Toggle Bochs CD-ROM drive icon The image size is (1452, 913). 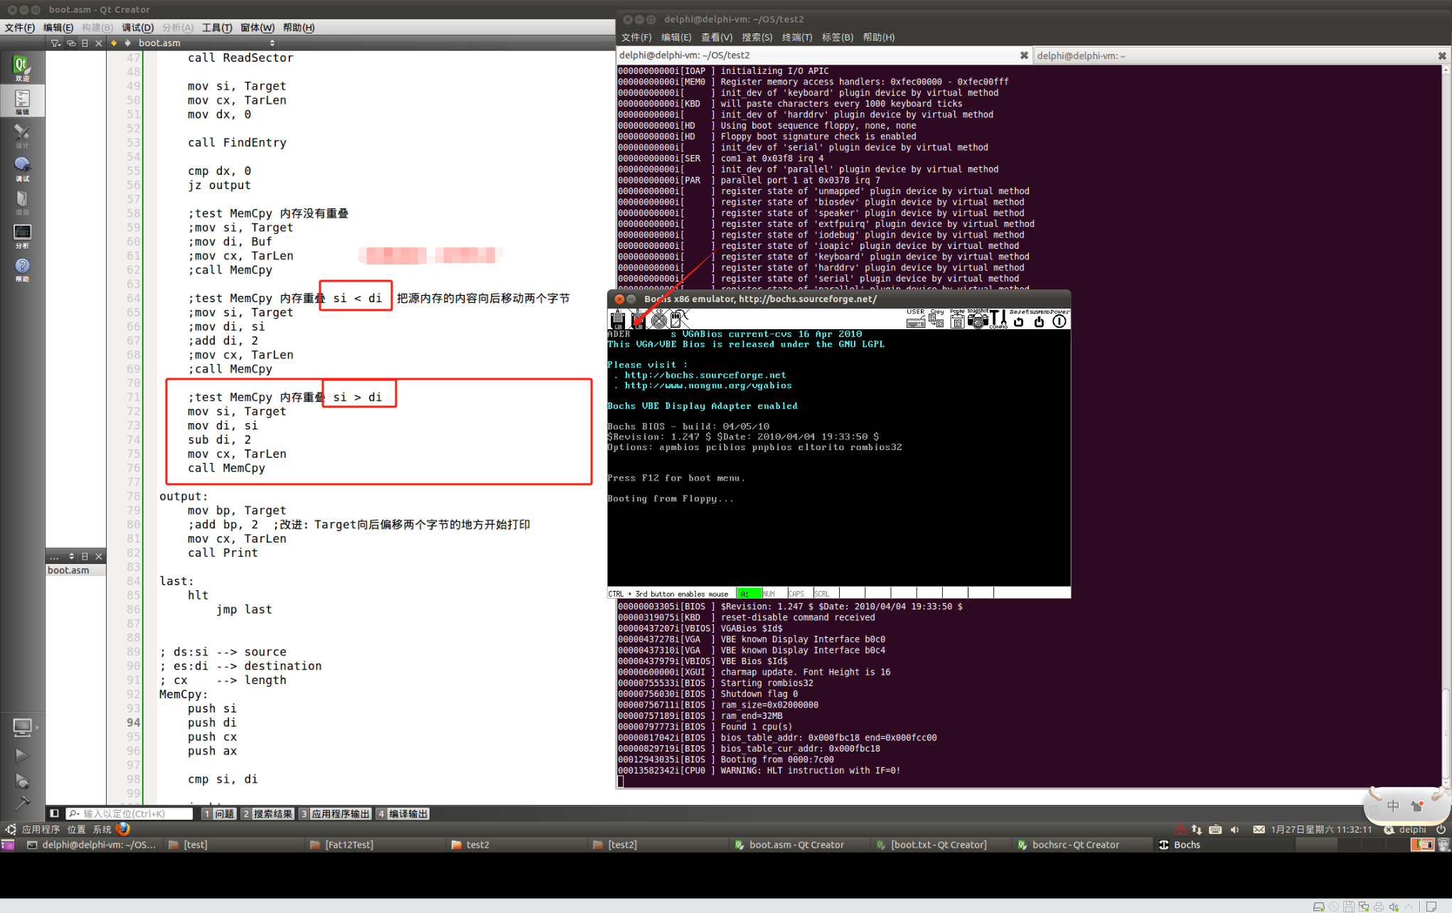[659, 321]
